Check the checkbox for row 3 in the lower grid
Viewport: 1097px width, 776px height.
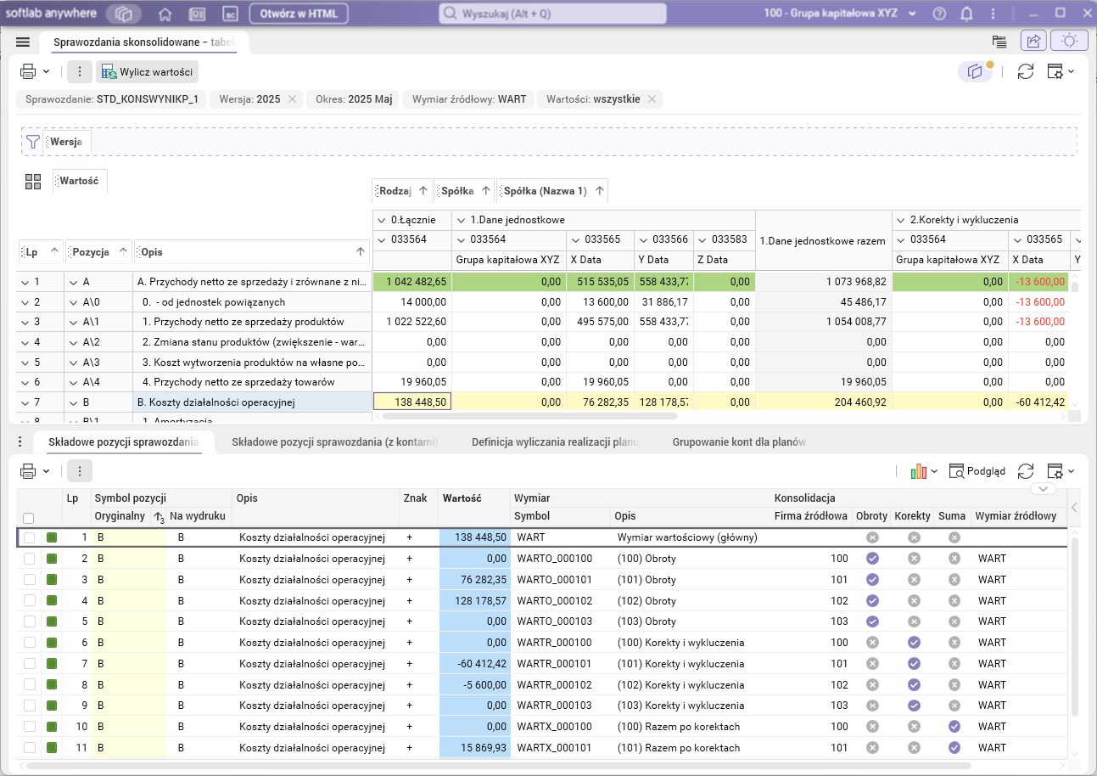(30, 579)
